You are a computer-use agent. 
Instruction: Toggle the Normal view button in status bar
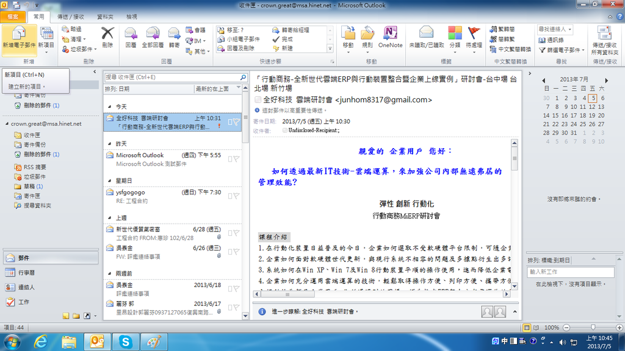click(x=527, y=327)
